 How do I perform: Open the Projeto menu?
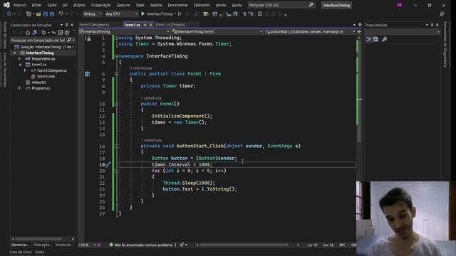(x=79, y=5)
